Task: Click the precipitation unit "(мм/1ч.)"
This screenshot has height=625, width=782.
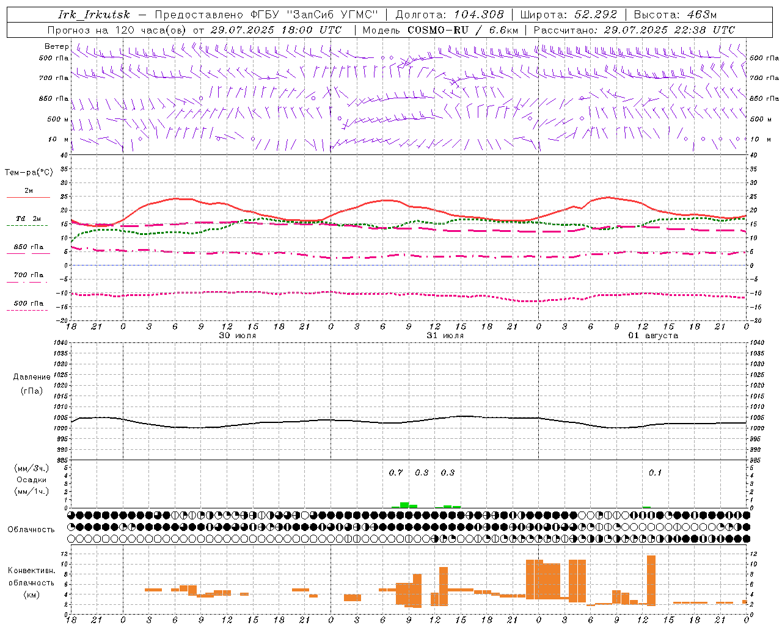Action: [x=32, y=491]
